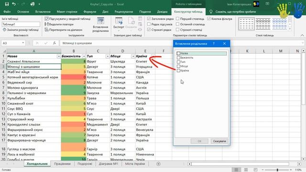Open the Формули ribbon tab

coord(90,11)
